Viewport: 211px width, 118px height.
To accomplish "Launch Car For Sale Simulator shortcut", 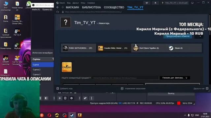I will [x=17, y=60].
